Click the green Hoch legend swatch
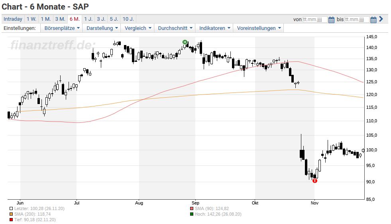The height and width of the screenshot is (224, 391). 191,214
